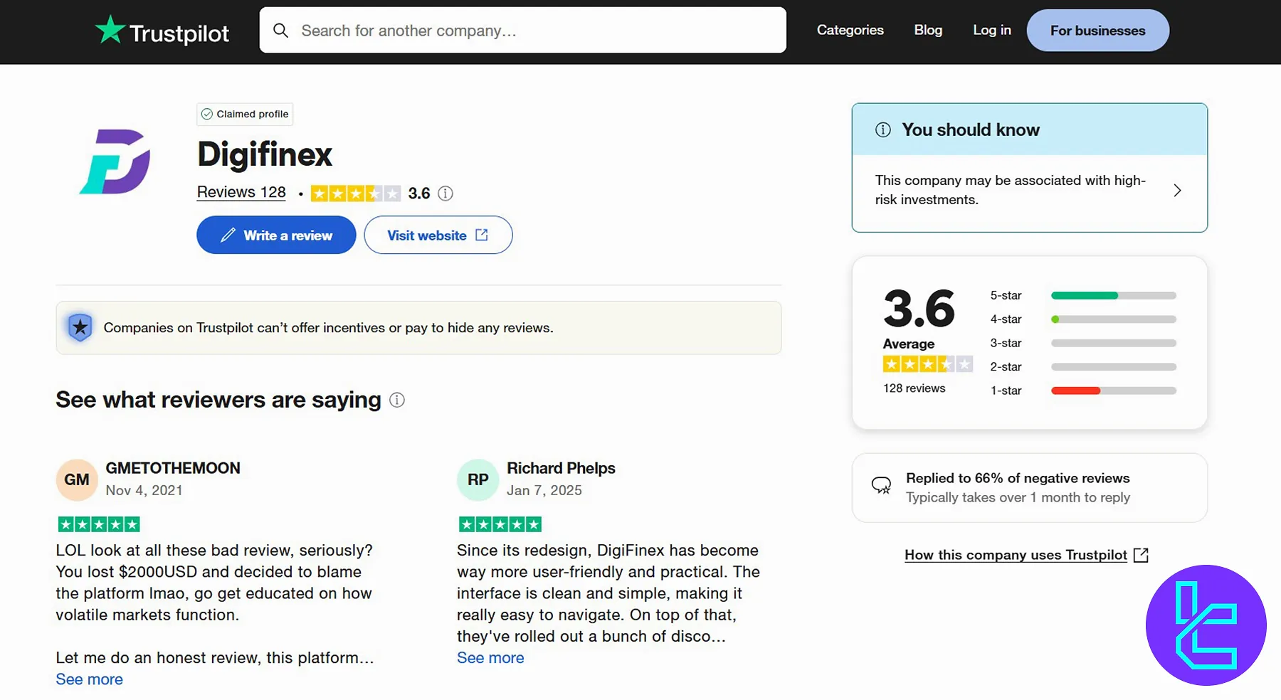Filter reviews by the 5-star bar

pyautogui.click(x=1113, y=295)
